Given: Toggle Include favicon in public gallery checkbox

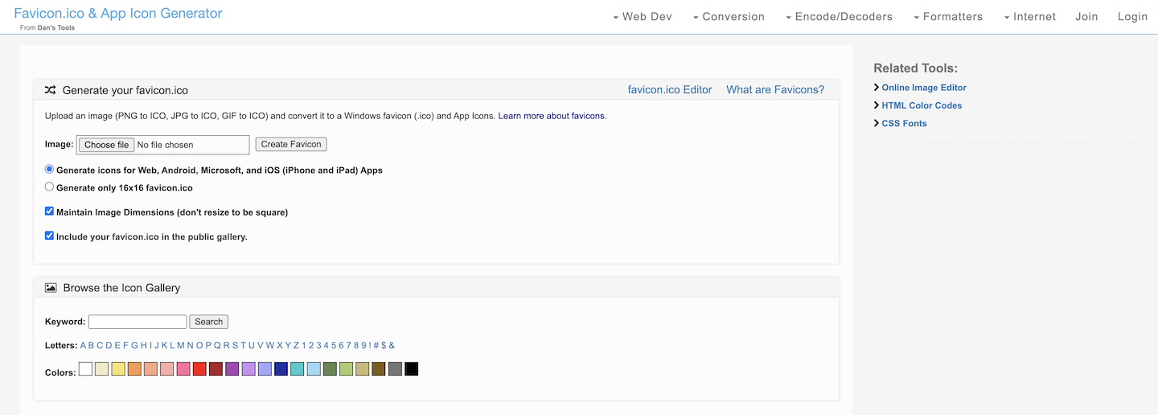Looking at the screenshot, I should click(x=50, y=236).
